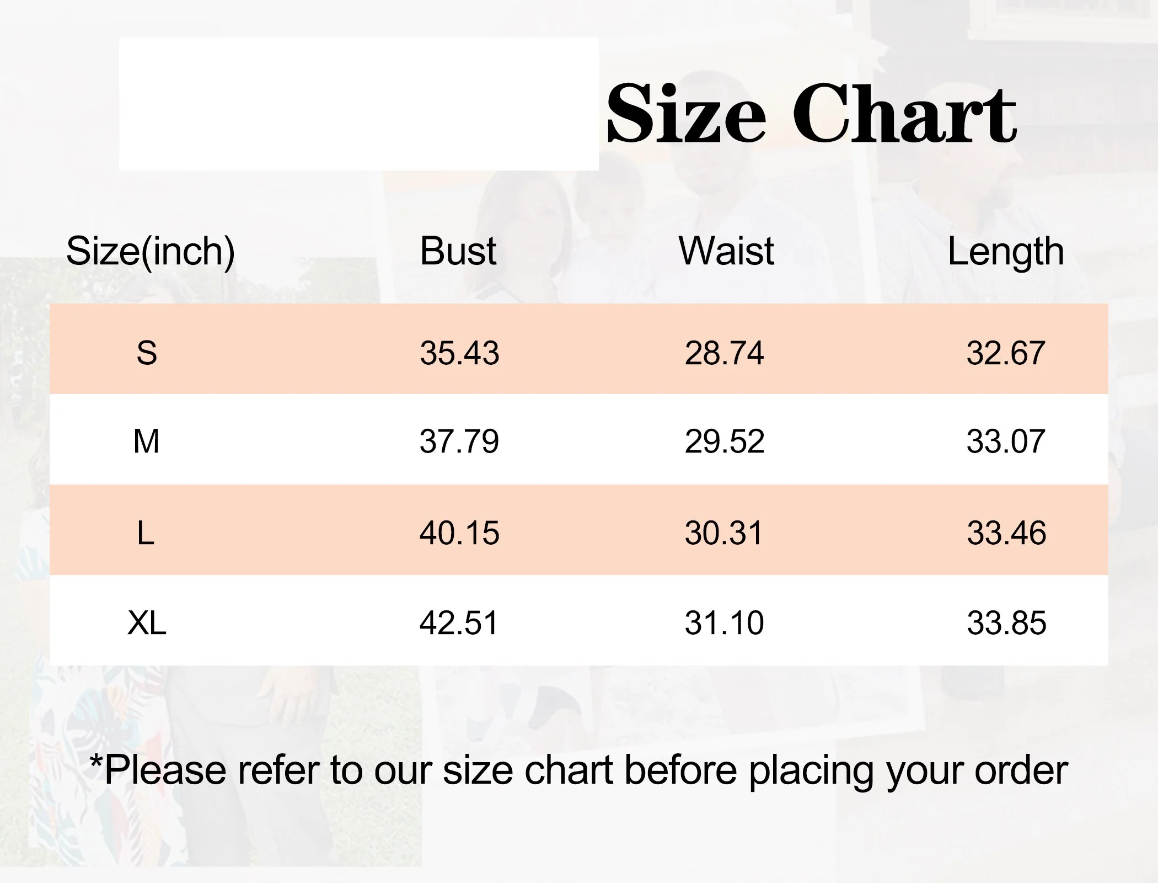This screenshot has width=1158, height=883.
Task: Click waist value 31.10
Action: pos(724,623)
